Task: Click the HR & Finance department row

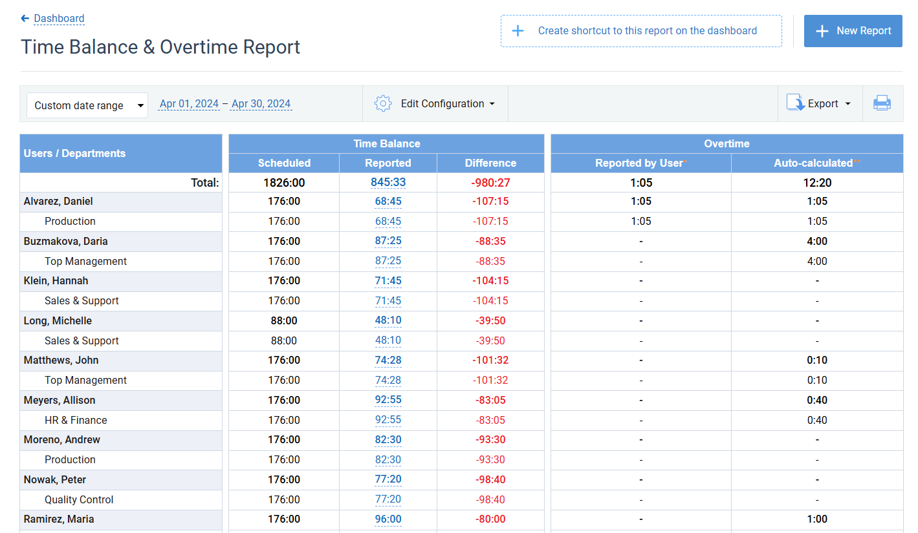Action: pos(121,420)
